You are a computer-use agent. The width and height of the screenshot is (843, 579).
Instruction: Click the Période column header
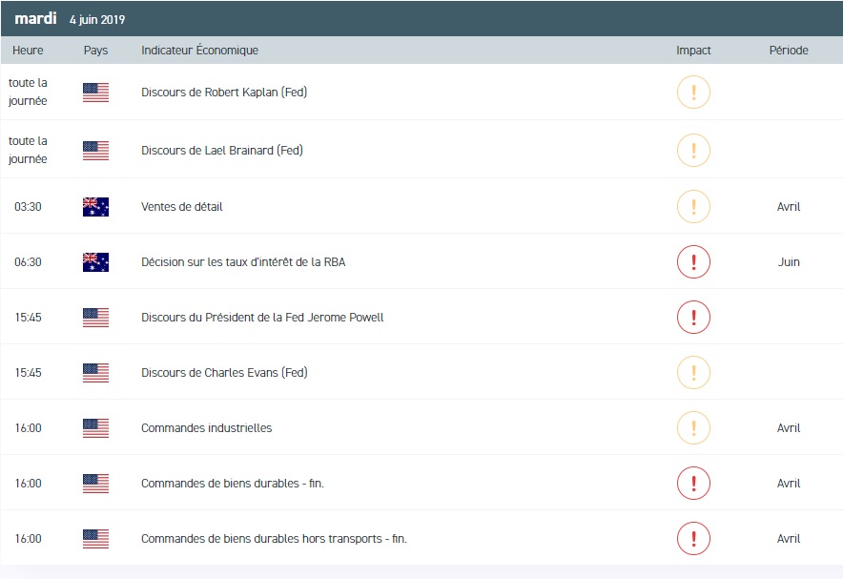tap(788, 51)
